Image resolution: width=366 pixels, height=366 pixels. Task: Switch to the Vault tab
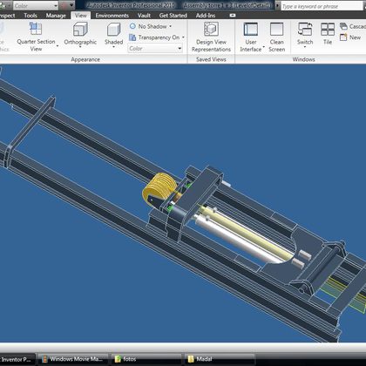pyautogui.click(x=144, y=16)
